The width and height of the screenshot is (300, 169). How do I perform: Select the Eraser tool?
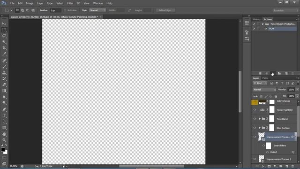pyautogui.click(x=4, y=84)
